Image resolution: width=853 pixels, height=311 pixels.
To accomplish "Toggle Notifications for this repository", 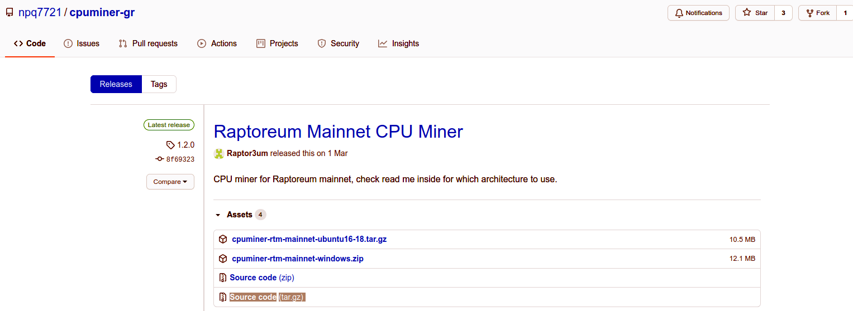I will (x=698, y=13).
